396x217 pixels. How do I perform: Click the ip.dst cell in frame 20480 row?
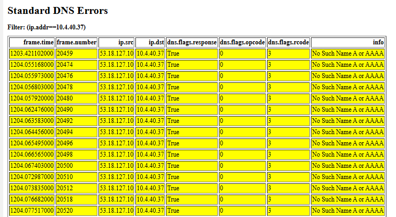coord(150,98)
